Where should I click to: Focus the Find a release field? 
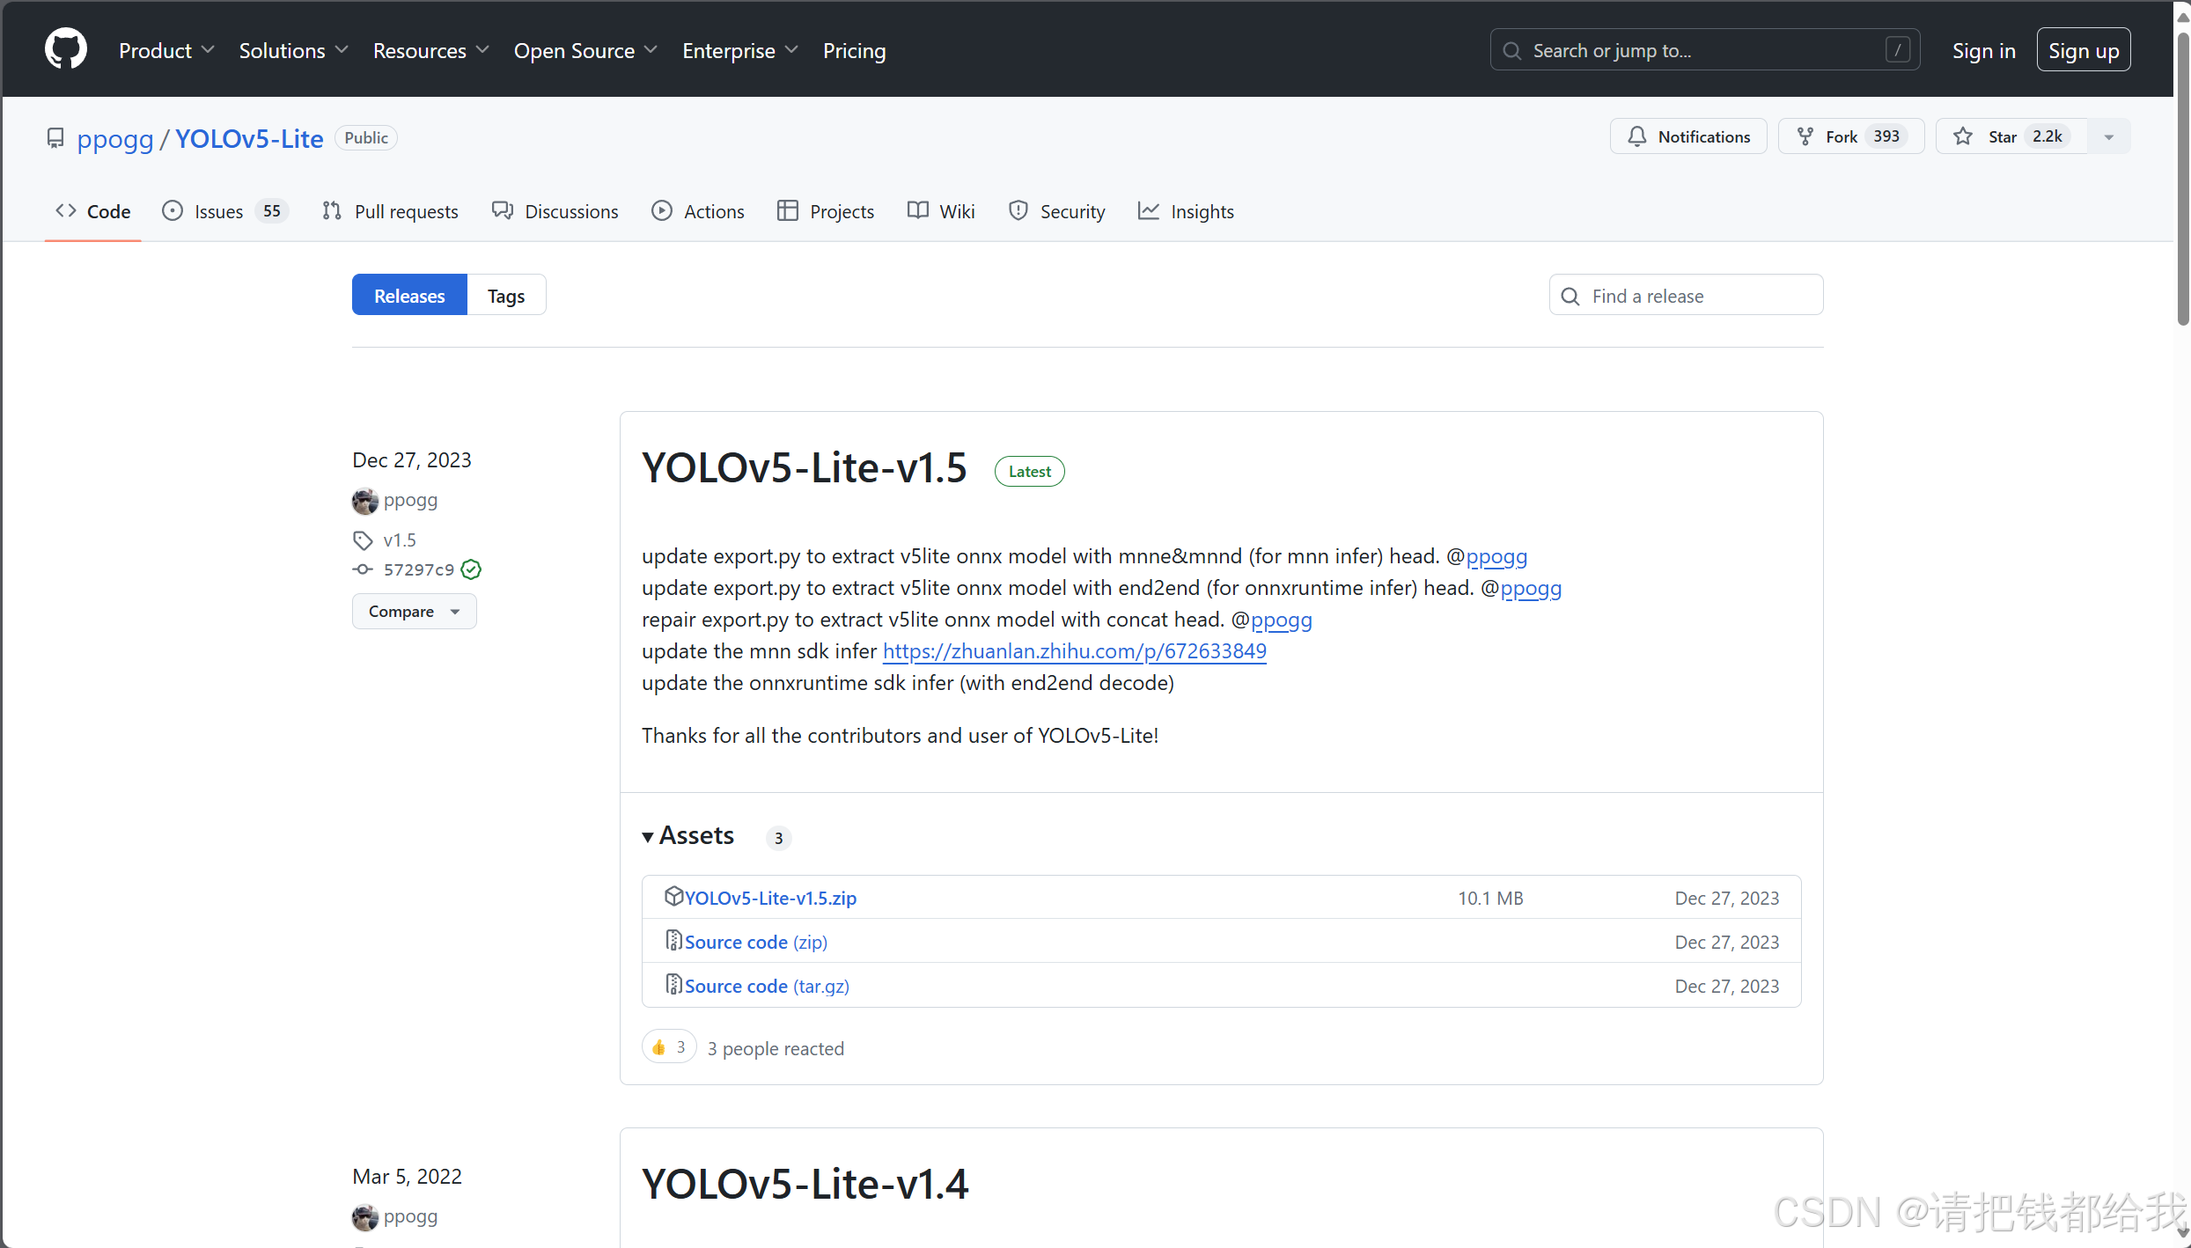pos(1687,296)
